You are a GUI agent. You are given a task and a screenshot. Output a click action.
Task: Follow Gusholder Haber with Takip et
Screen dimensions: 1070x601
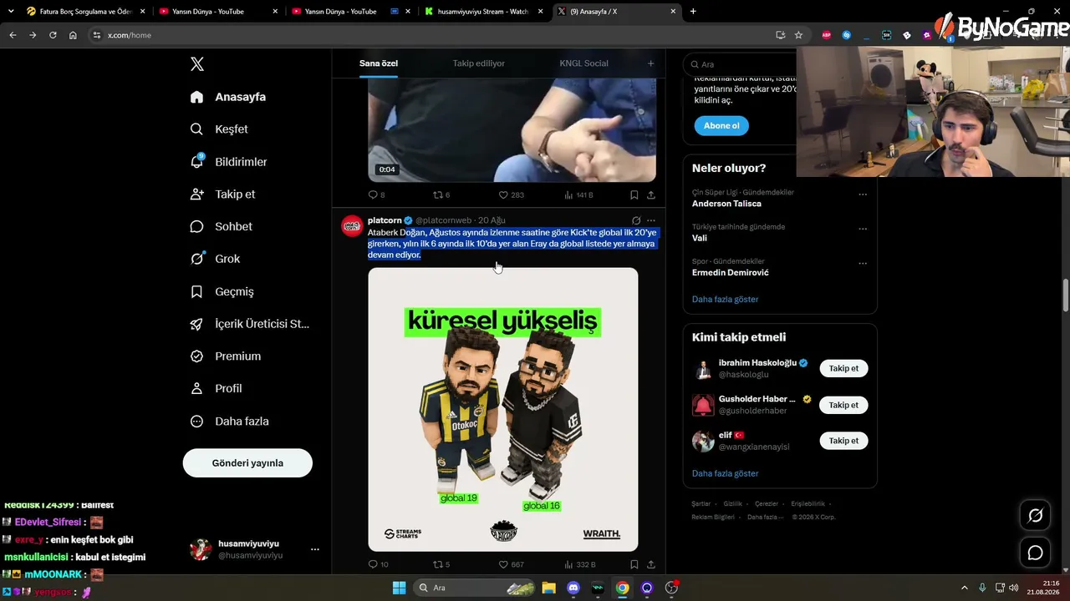click(x=843, y=405)
